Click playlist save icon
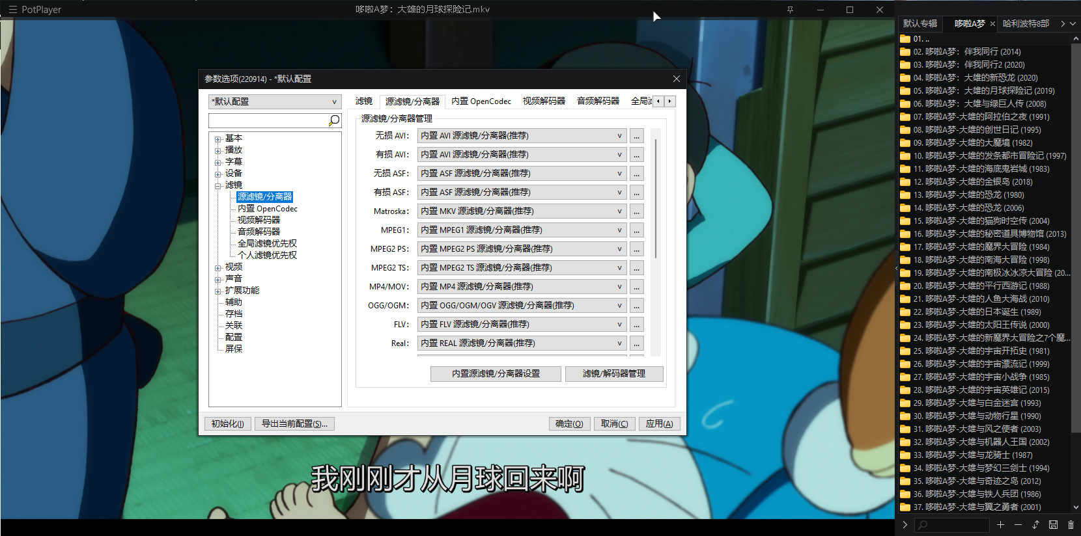Viewport: 1081px width, 536px height. pos(1053,524)
